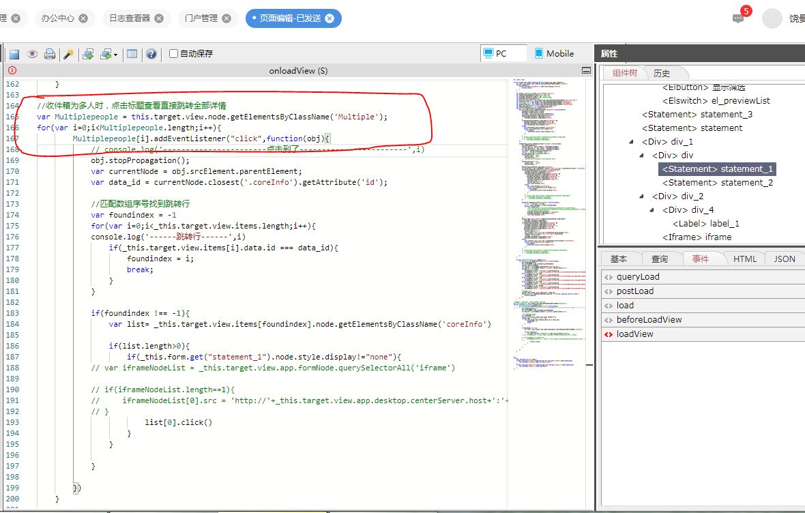805x513 pixels.
Task: Switch to the HTML tab
Action: [x=745, y=259]
